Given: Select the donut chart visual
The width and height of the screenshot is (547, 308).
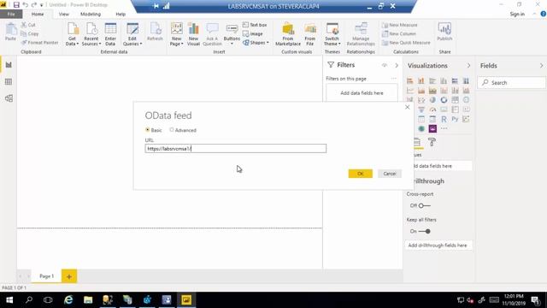Looking at the screenshot, I should pyautogui.click(x=444, y=100).
